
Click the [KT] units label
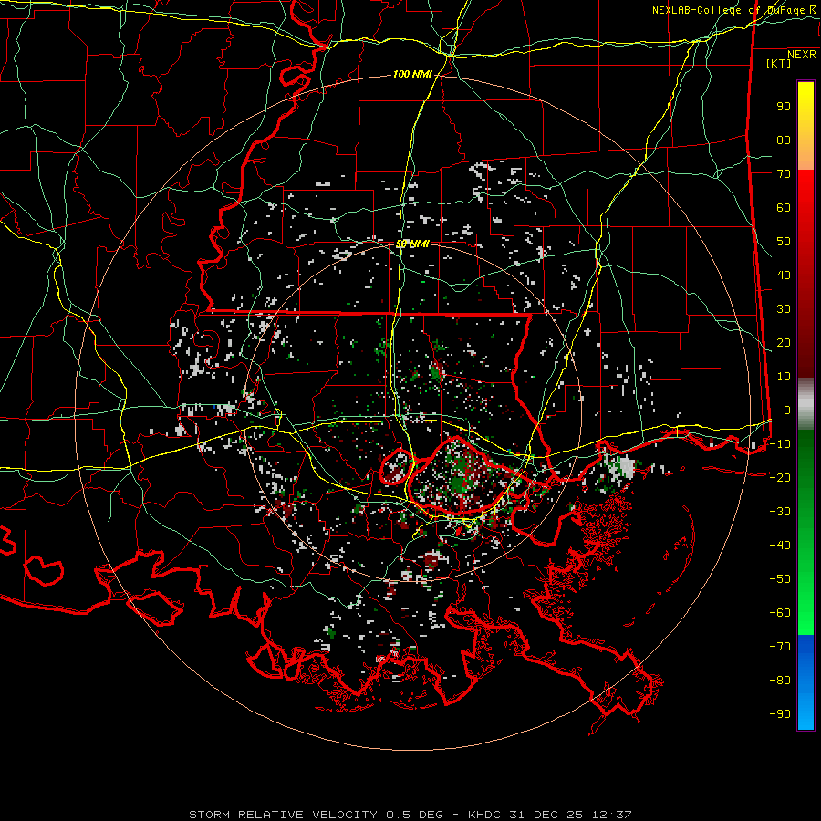[x=779, y=63]
